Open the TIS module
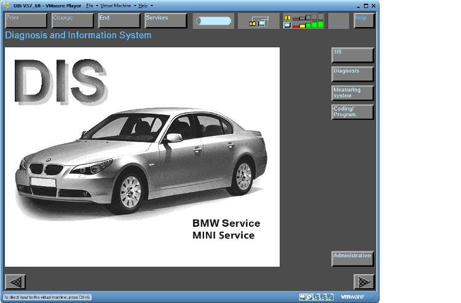Viewport: 461px width, 303px height. [353, 55]
